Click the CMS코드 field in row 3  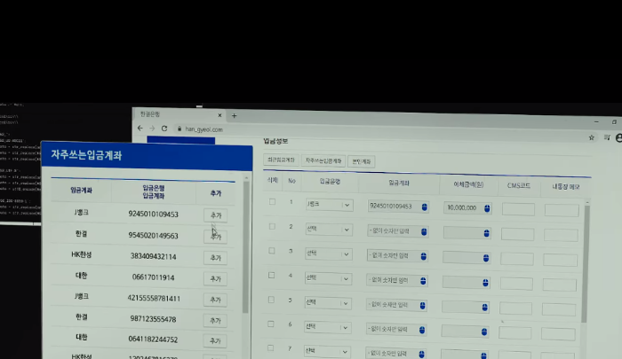517,259
